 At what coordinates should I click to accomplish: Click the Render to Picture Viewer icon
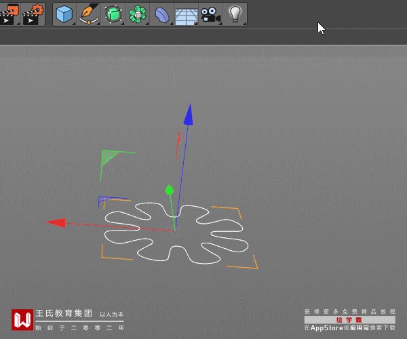point(9,14)
